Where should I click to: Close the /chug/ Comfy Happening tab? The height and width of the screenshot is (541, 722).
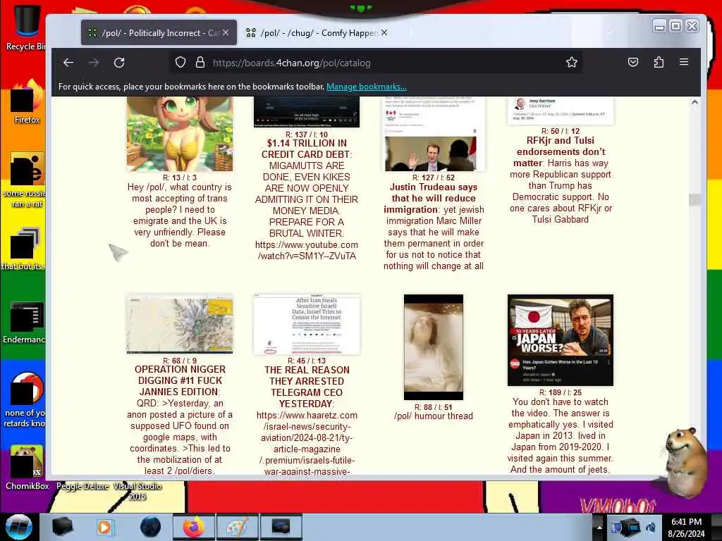pos(384,32)
